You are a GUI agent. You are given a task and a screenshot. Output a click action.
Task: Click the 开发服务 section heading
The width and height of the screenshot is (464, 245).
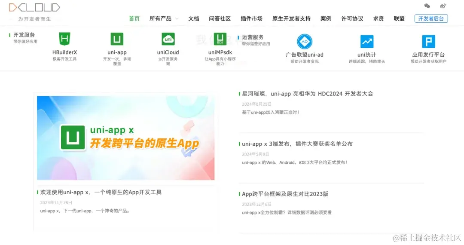[x=24, y=35]
